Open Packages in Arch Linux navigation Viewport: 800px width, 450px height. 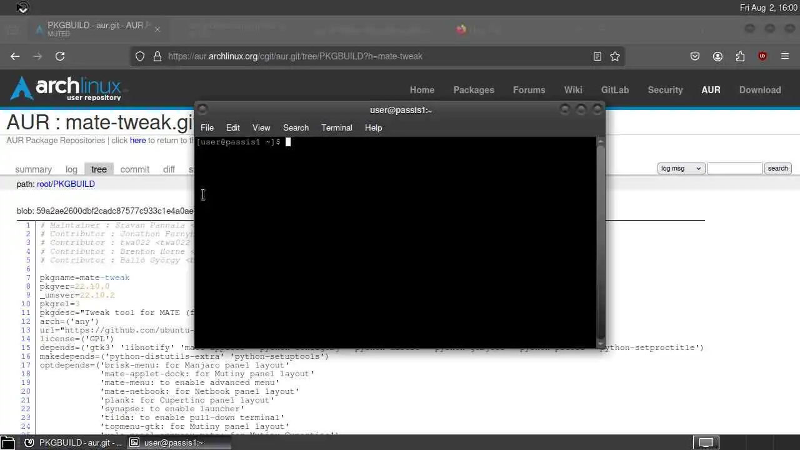[x=474, y=90]
